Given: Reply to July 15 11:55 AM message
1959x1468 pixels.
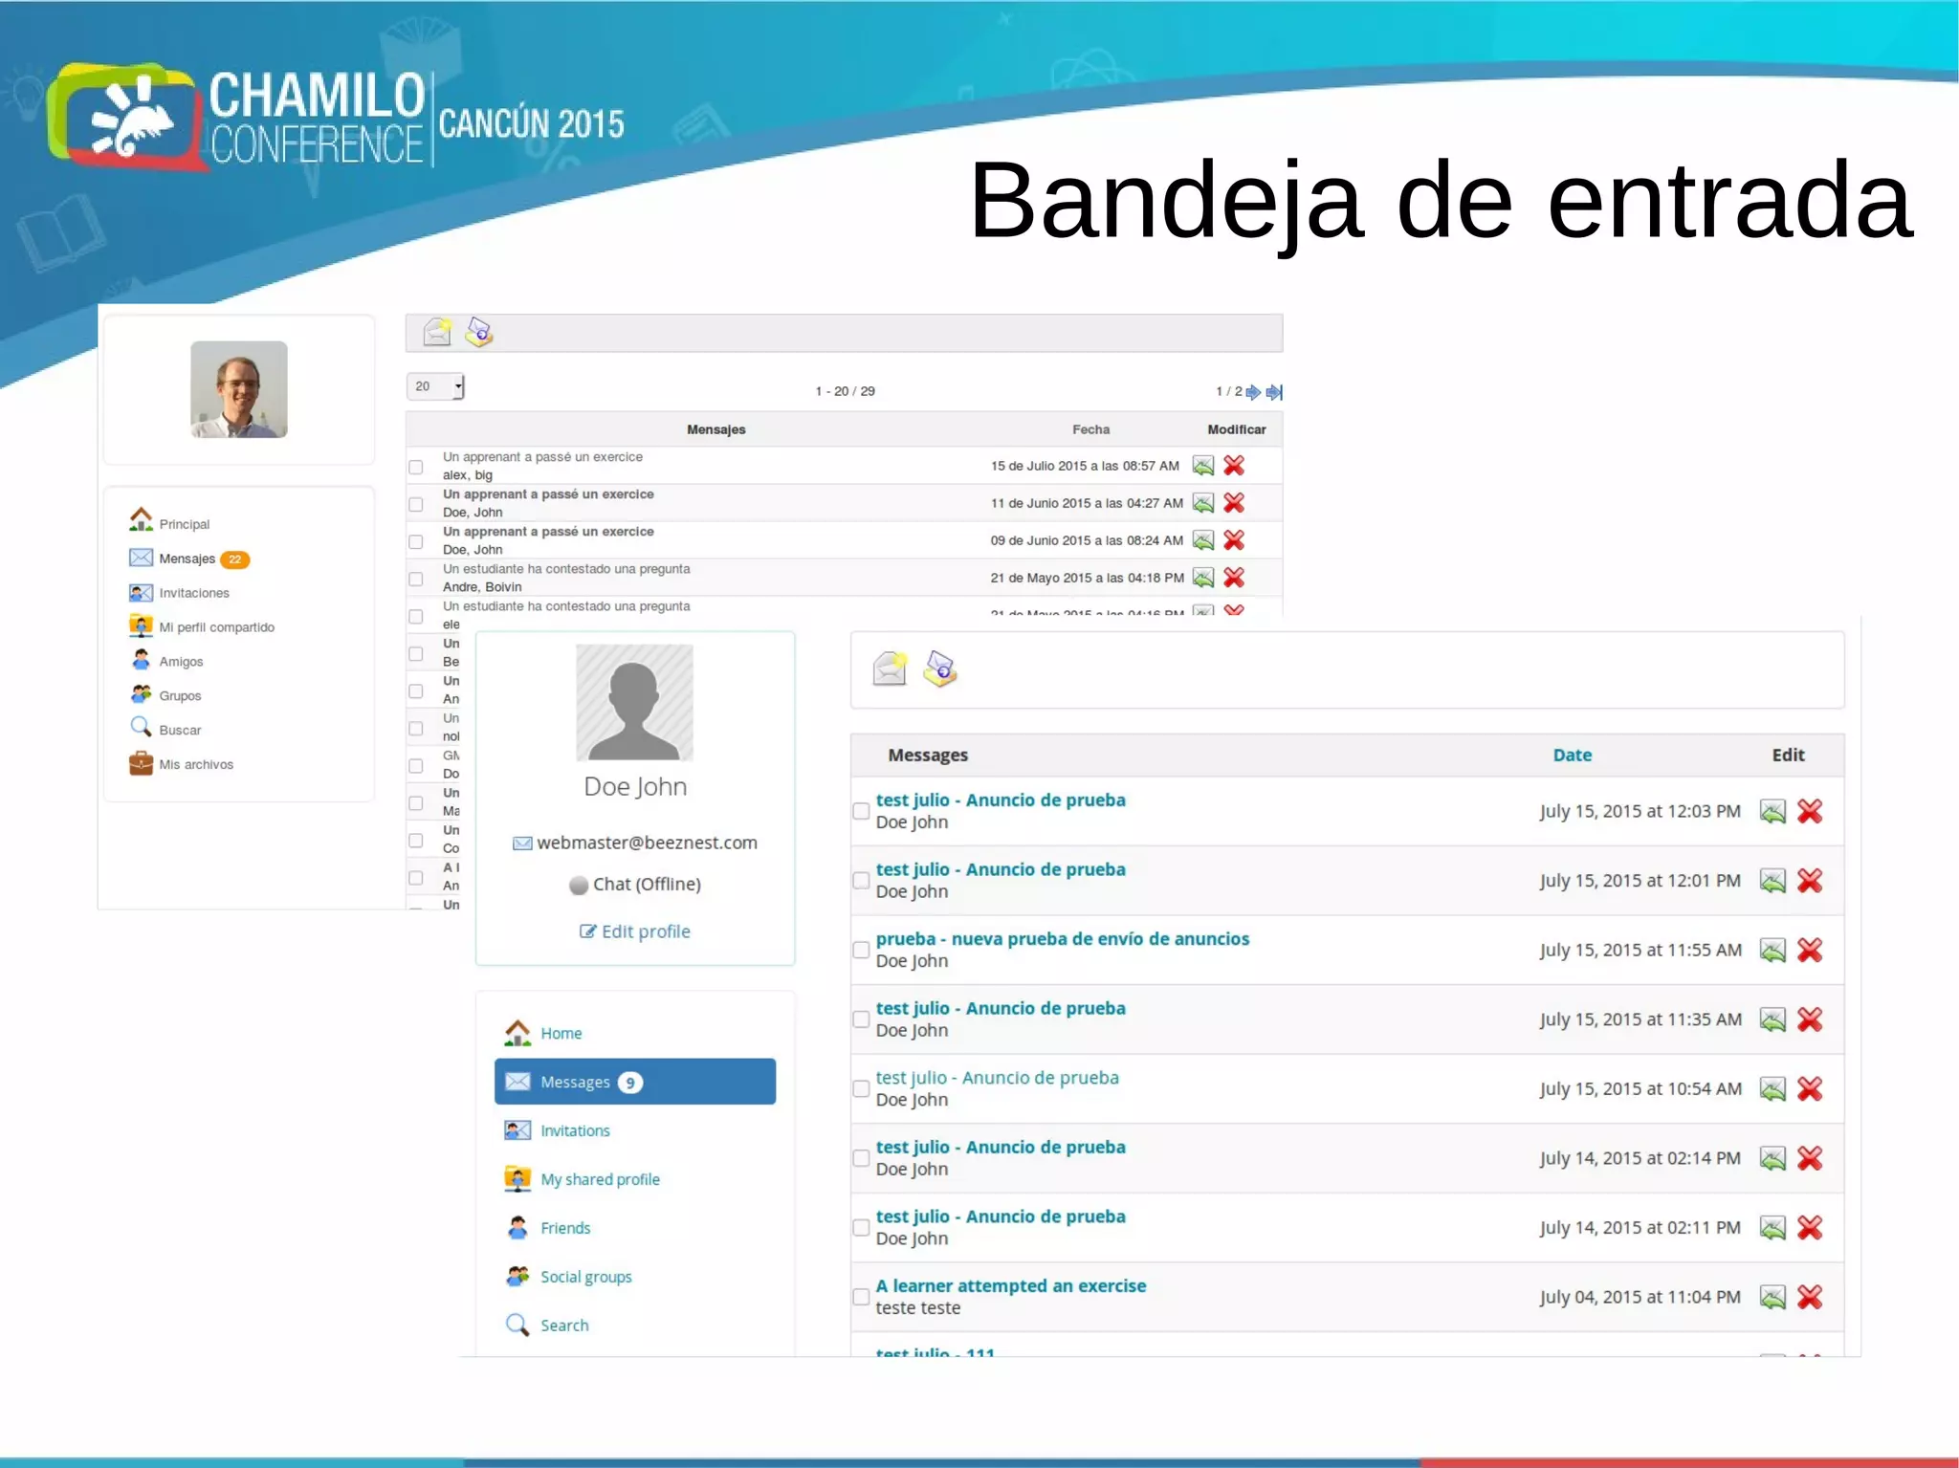Looking at the screenshot, I should click(1772, 950).
